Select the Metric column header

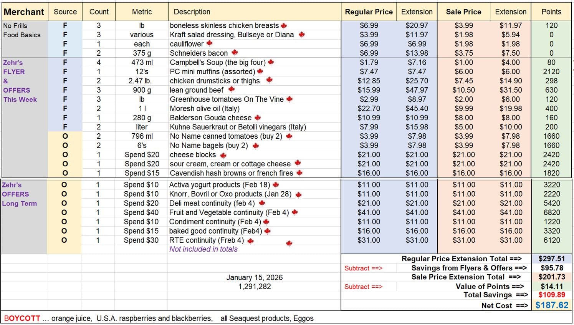click(x=142, y=12)
